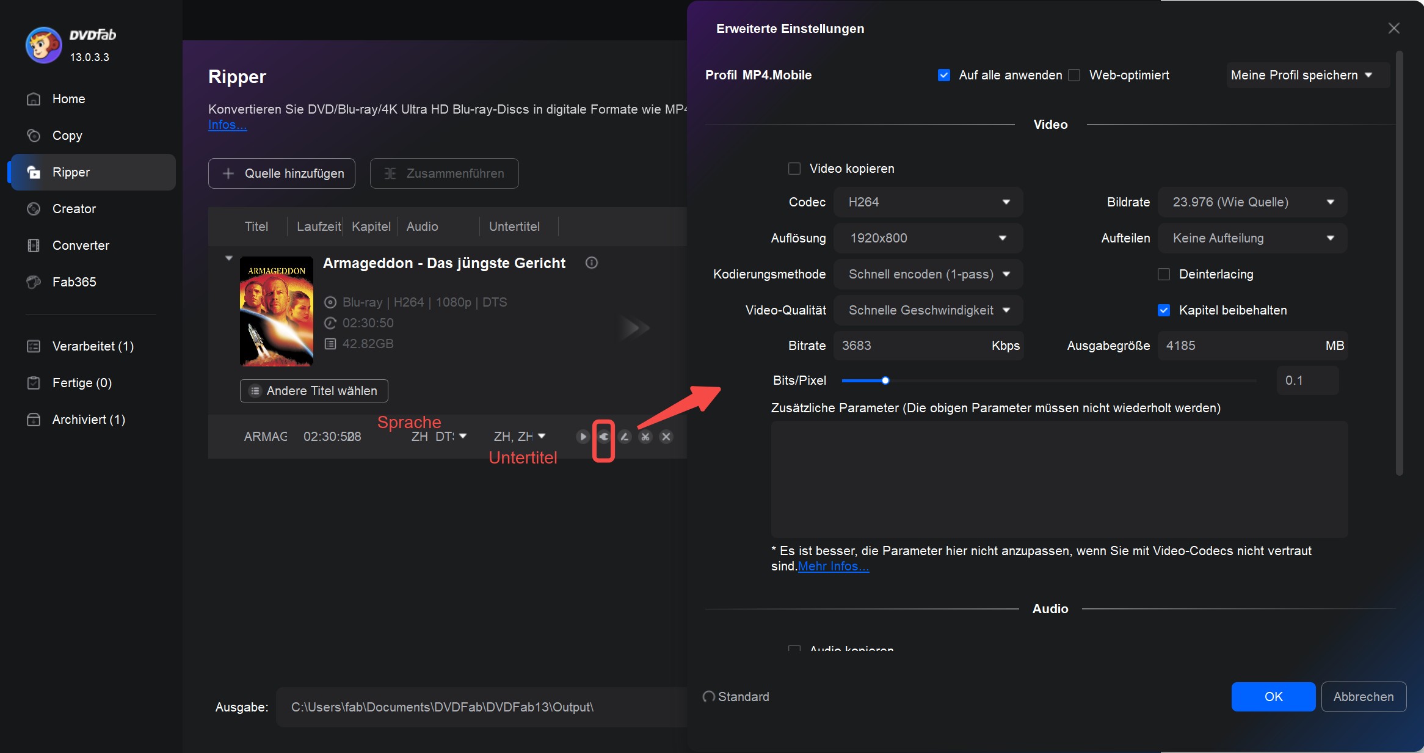Image resolution: width=1424 pixels, height=753 pixels.
Task: Click Andere Titel wählen button
Action: click(314, 391)
